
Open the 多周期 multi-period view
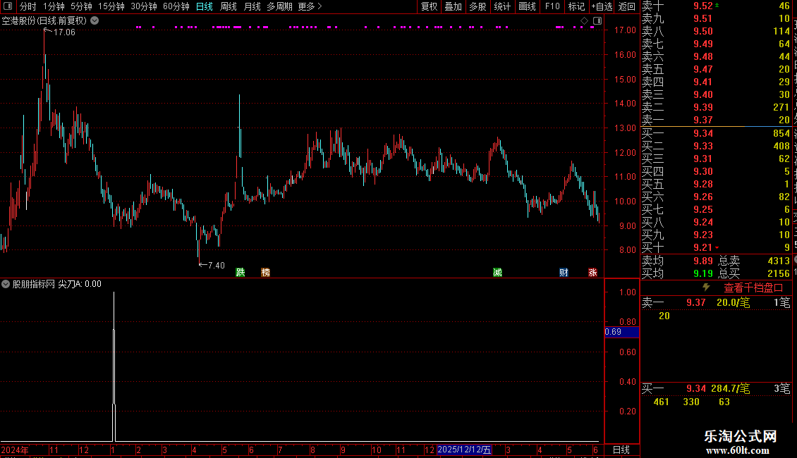279,6
